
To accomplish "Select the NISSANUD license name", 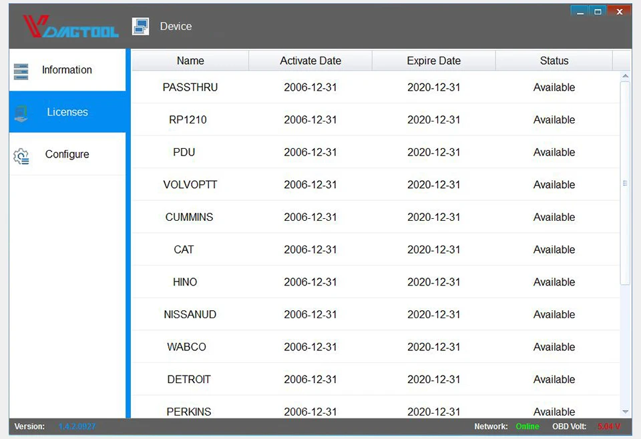I will coord(190,314).
